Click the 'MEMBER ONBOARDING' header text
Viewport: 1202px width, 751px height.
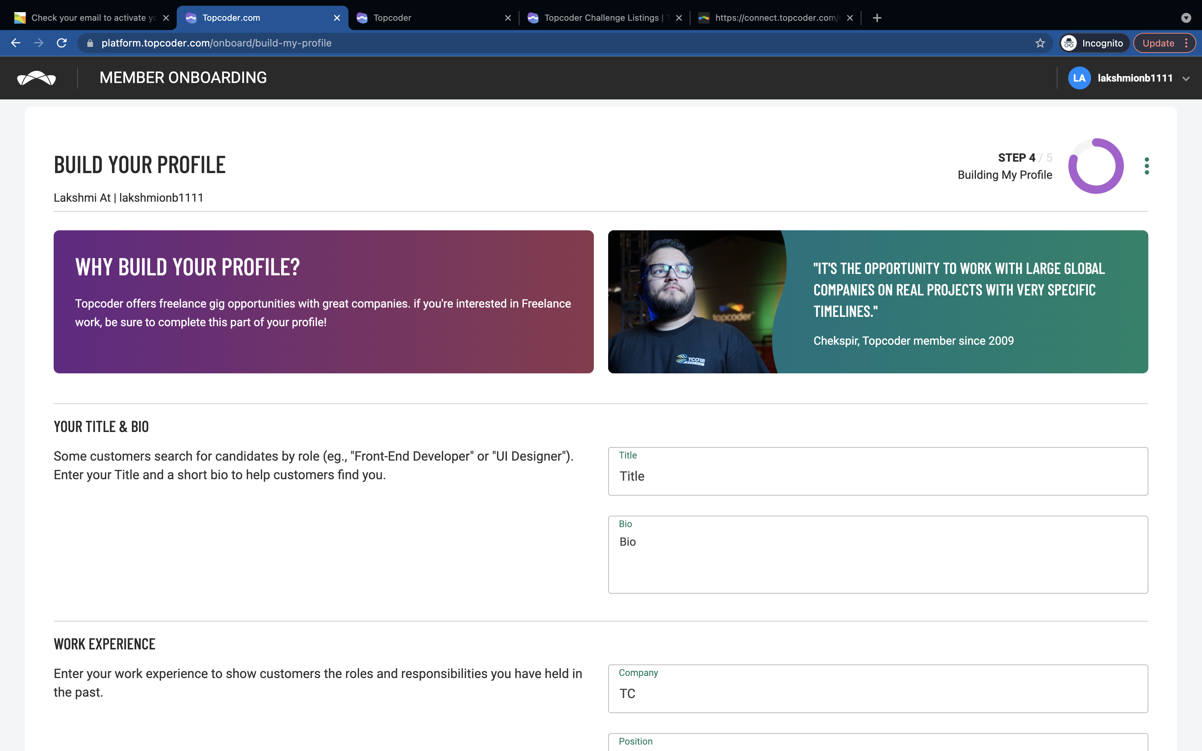[183, 78]
